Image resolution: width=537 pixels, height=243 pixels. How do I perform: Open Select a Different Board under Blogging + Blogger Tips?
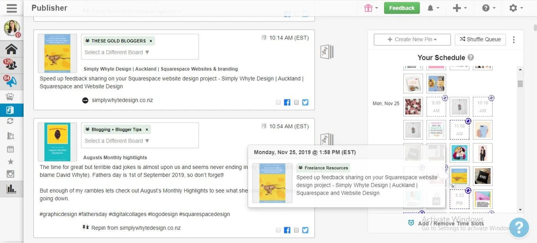pos(117,141)
